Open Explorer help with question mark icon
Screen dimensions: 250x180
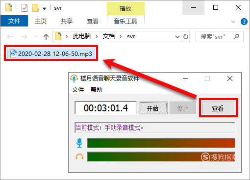(244, 22)
